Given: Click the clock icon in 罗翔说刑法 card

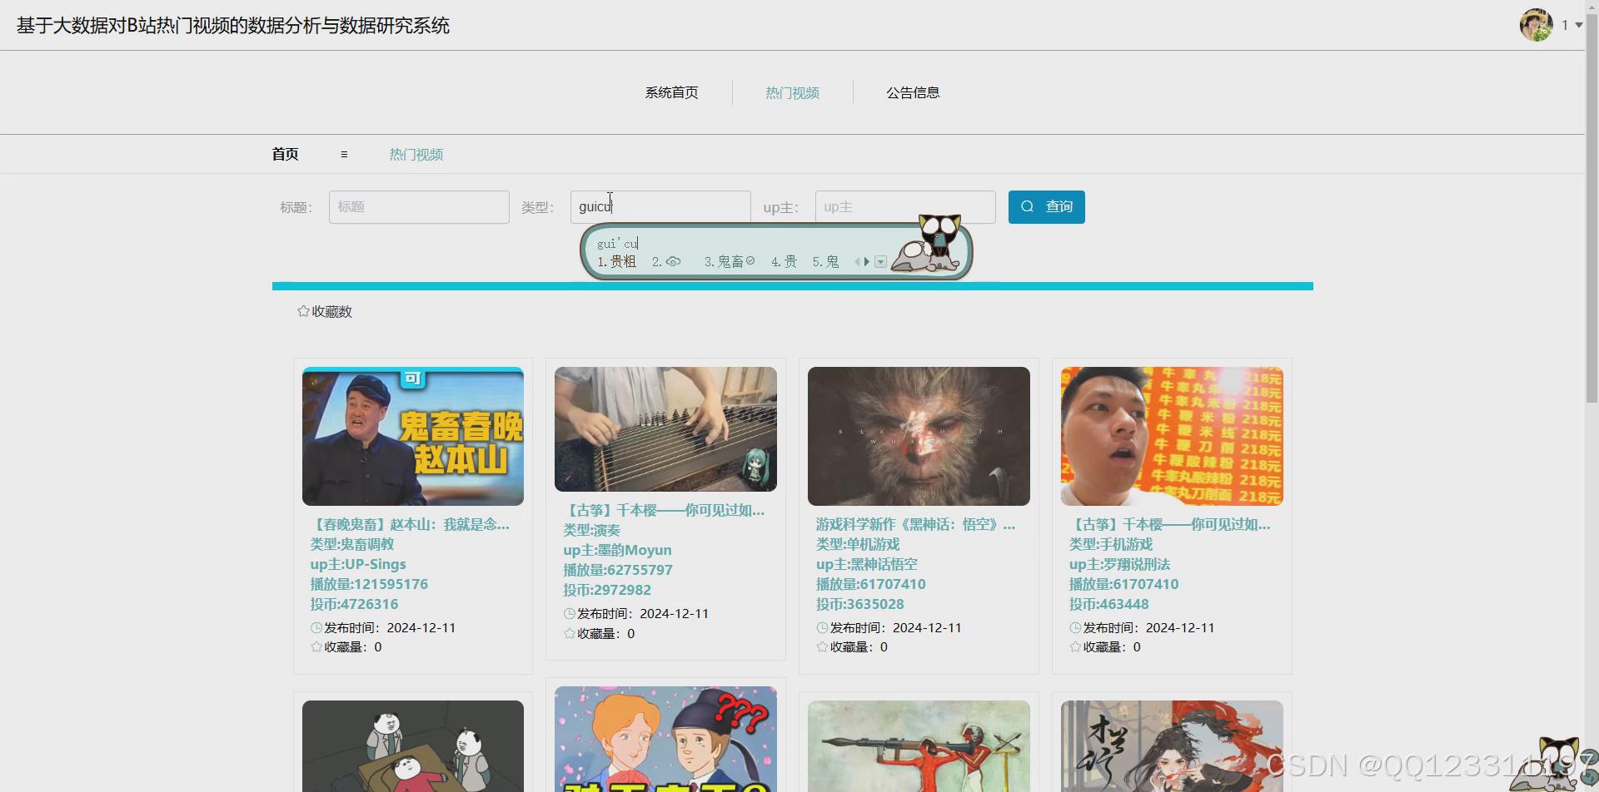Looking at the screenshot, I should 1076,628.
